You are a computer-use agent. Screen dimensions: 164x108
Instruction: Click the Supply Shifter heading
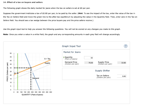coord(102,70)
